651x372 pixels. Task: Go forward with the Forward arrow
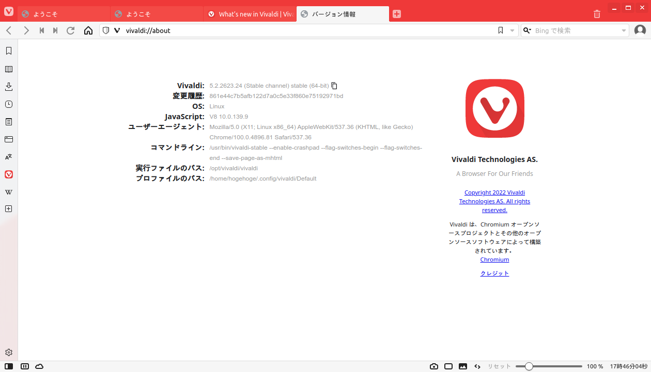(x=26, y=30)
